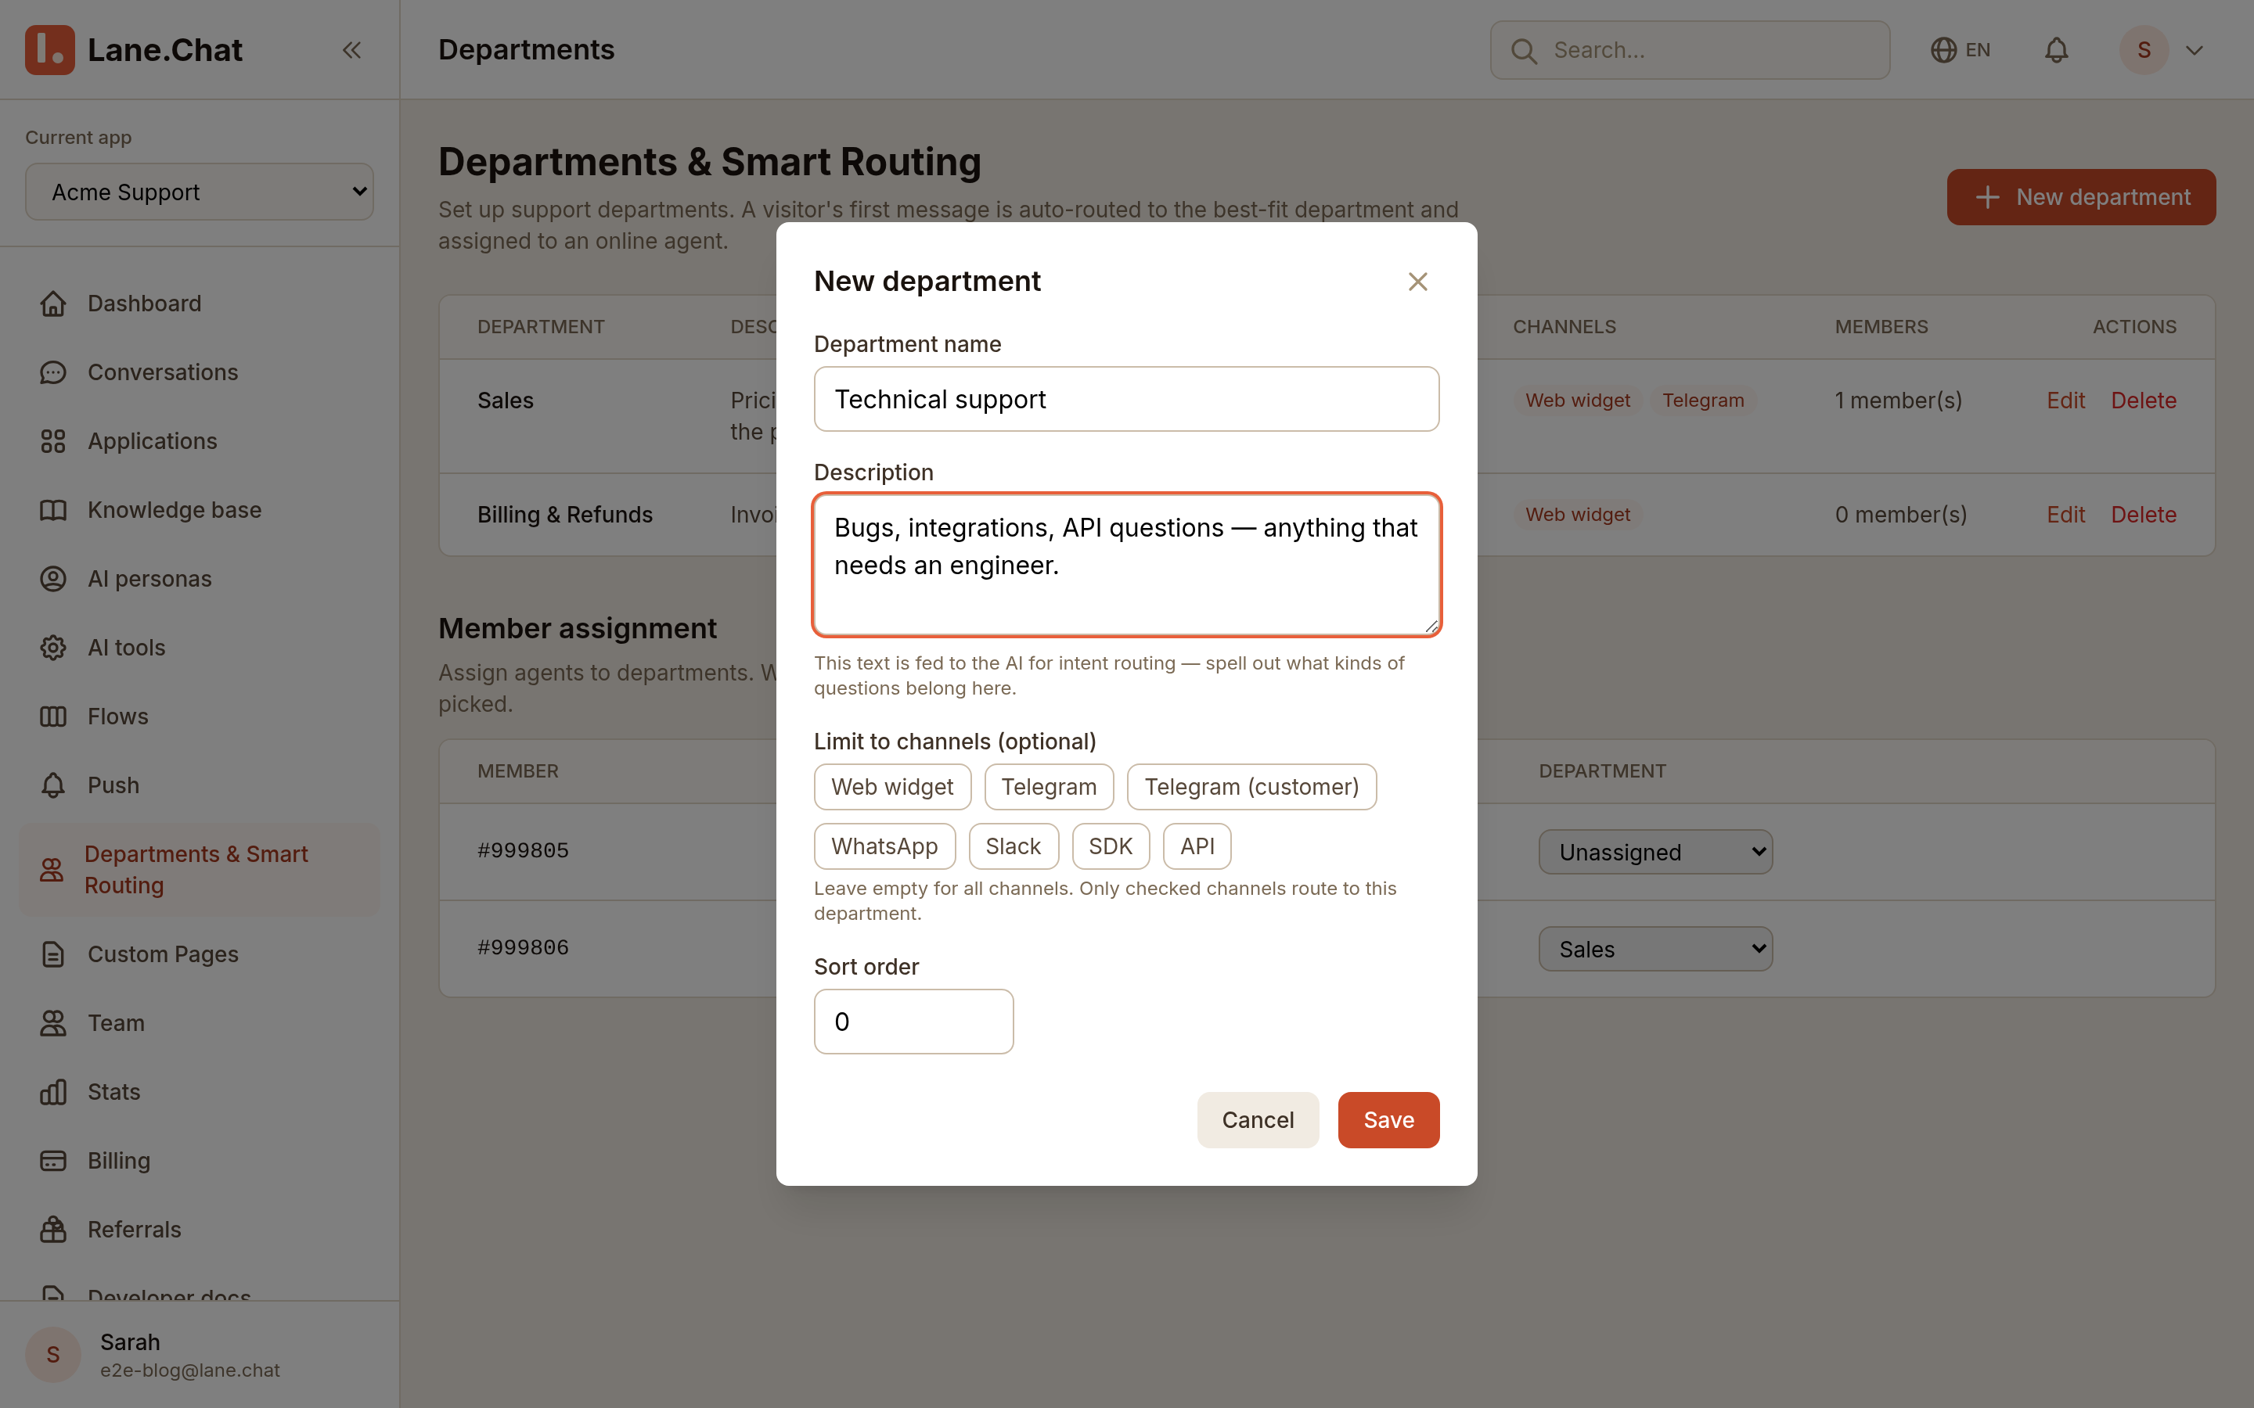Focus the top Search box
This screenshot has width=2254, height=1408.
pyautogui.click(x=1690, y=50)
